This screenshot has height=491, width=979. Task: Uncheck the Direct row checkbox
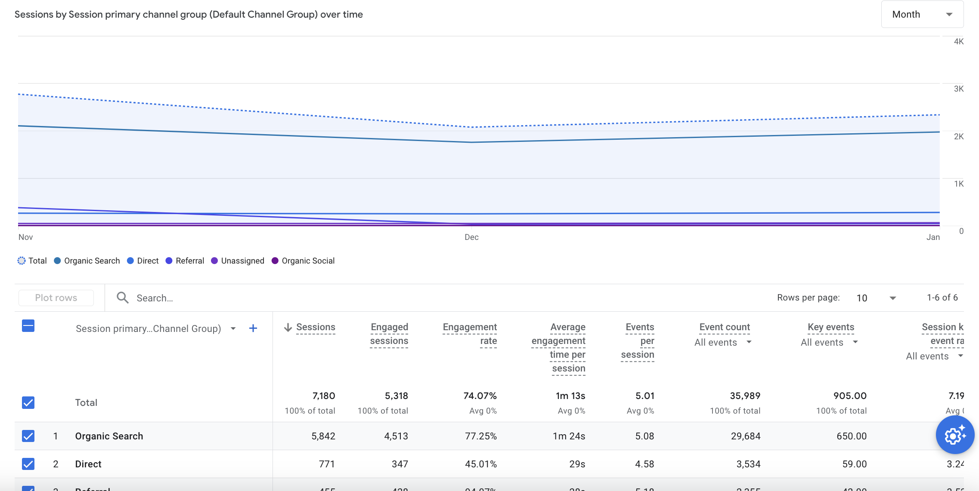(x=28, y=464)
